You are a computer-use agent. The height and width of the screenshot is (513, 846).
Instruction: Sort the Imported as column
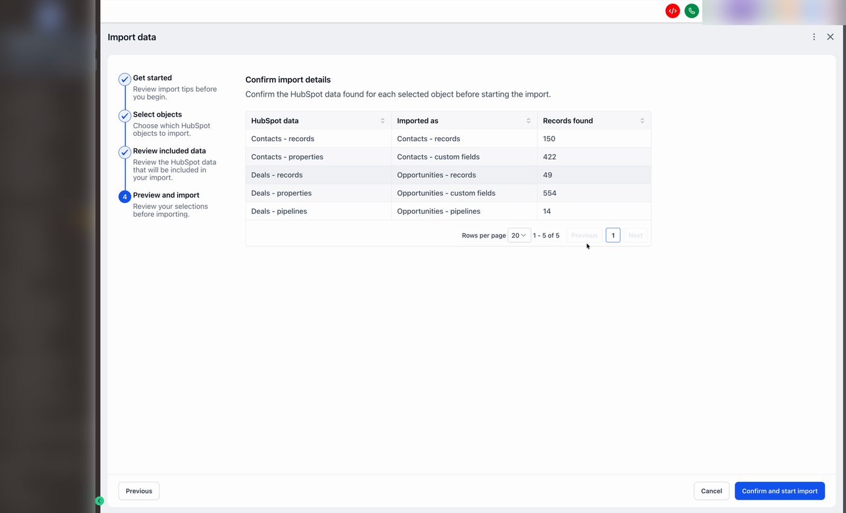tap(528, 120)
